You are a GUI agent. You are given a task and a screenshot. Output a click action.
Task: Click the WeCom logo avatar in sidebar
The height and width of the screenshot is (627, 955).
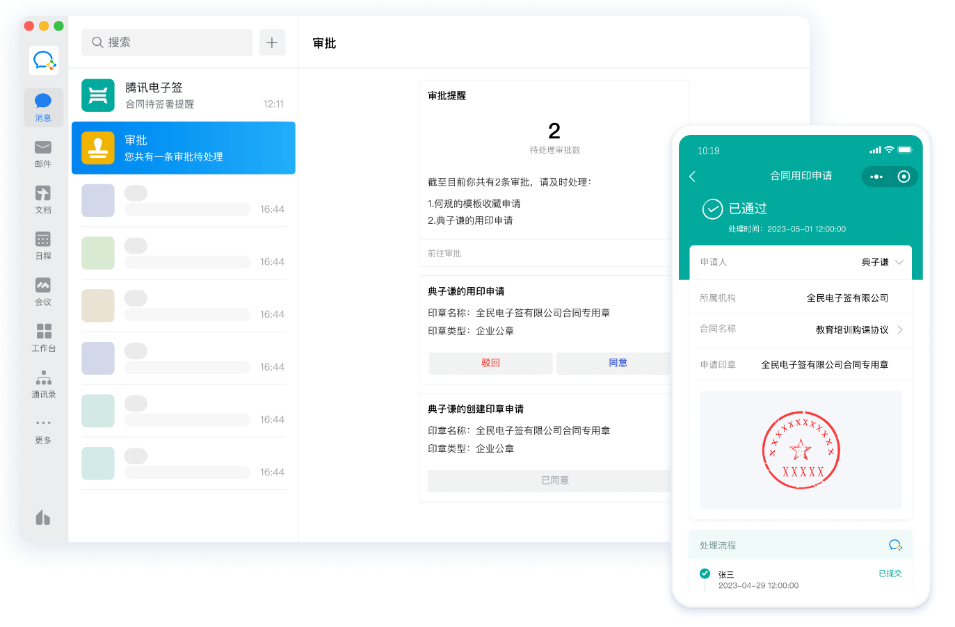click(x=44, y=60)
